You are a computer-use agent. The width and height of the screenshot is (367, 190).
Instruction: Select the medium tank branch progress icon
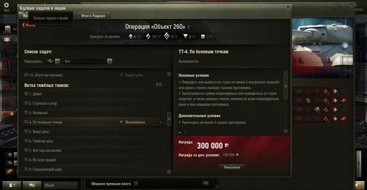(148, 36)
